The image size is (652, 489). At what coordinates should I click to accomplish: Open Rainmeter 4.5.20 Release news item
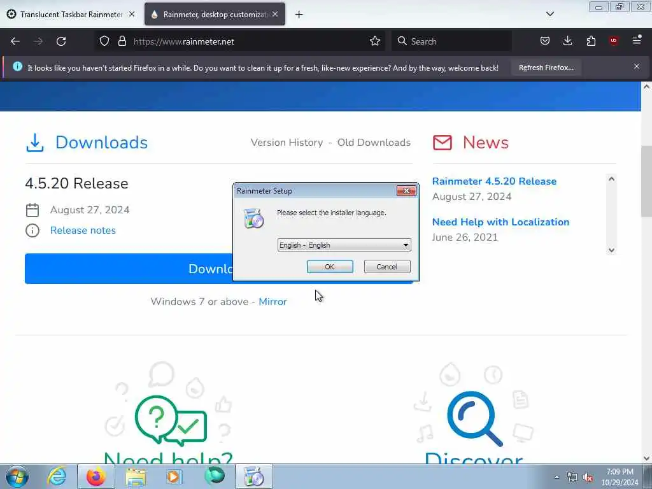(494, 181)
